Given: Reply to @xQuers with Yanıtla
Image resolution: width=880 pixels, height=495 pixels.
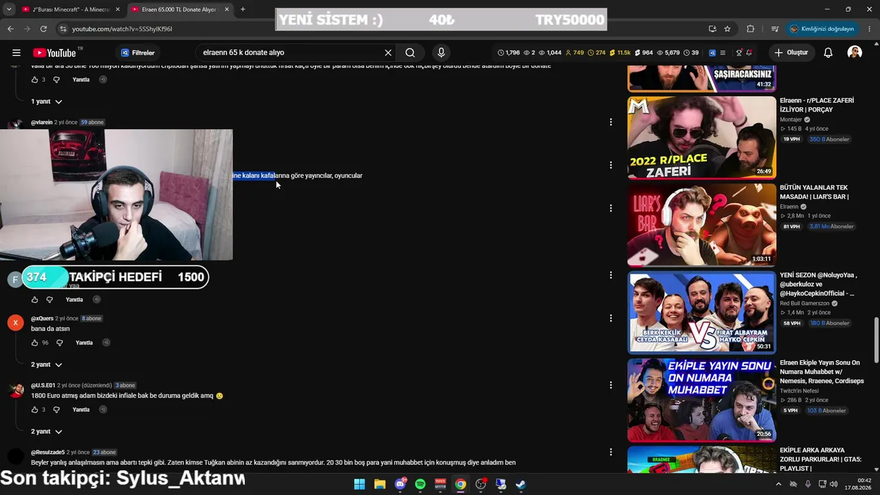Looking at the screenshot, I should click(x=84, y=342).
